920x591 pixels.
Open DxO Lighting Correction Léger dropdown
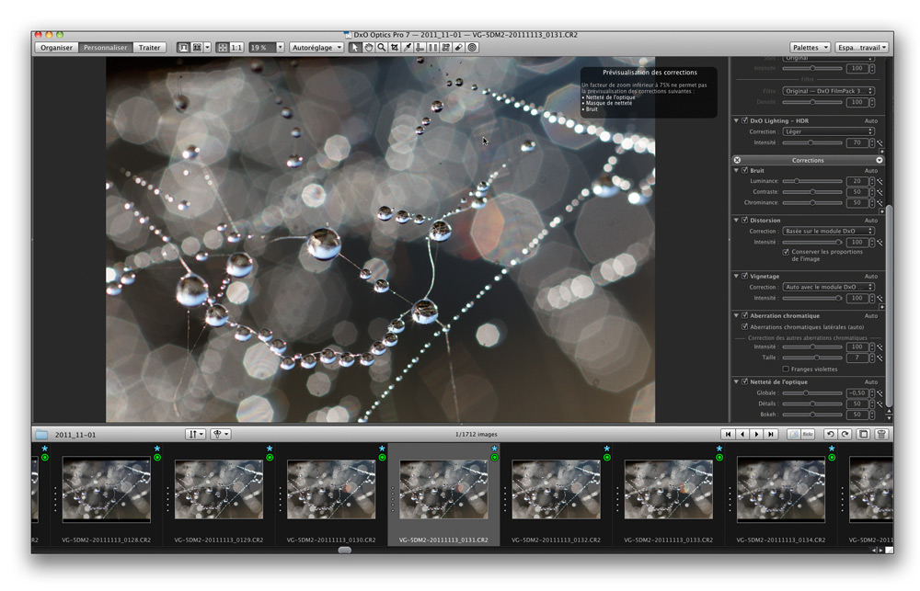(x=829, y=132)
